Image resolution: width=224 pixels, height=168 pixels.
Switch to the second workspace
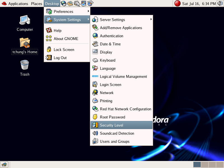[x=205, y=165]
